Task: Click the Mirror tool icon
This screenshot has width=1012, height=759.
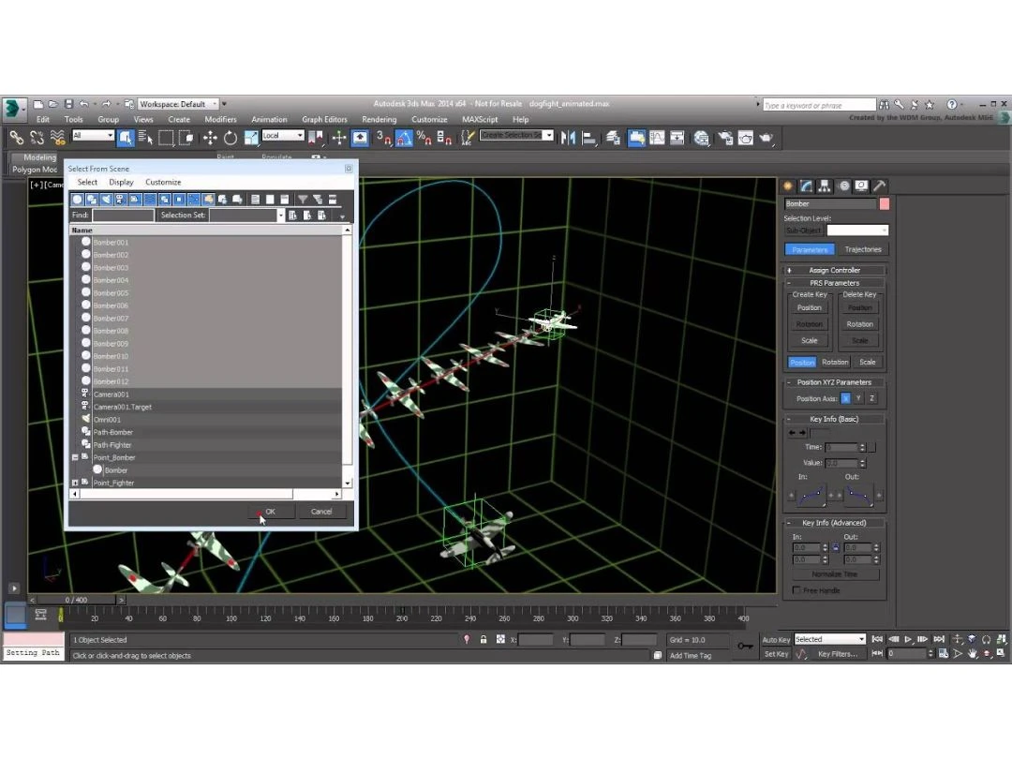Action: click(x=568, y=138)
